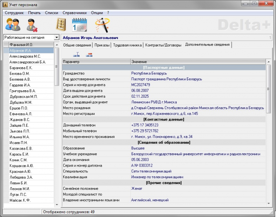Click status bar text Отображено сотрудников: 49
Viewport: 276px width, 217px height.
[69, 212]
